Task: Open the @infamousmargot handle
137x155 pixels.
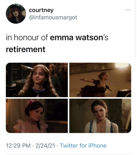Action: click(53, 17)
